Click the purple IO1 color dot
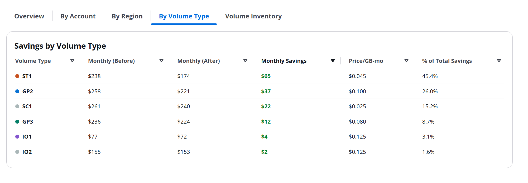The height and width of the screenshot is (183, 528). point(17,137)
